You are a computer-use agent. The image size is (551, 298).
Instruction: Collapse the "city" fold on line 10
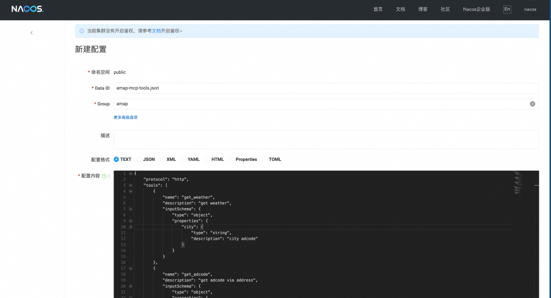131,226
